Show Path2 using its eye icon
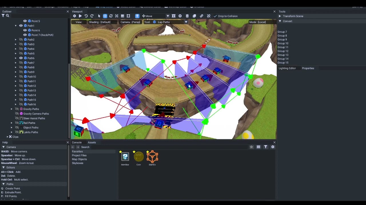366x205 pixels. coord(21,40)
